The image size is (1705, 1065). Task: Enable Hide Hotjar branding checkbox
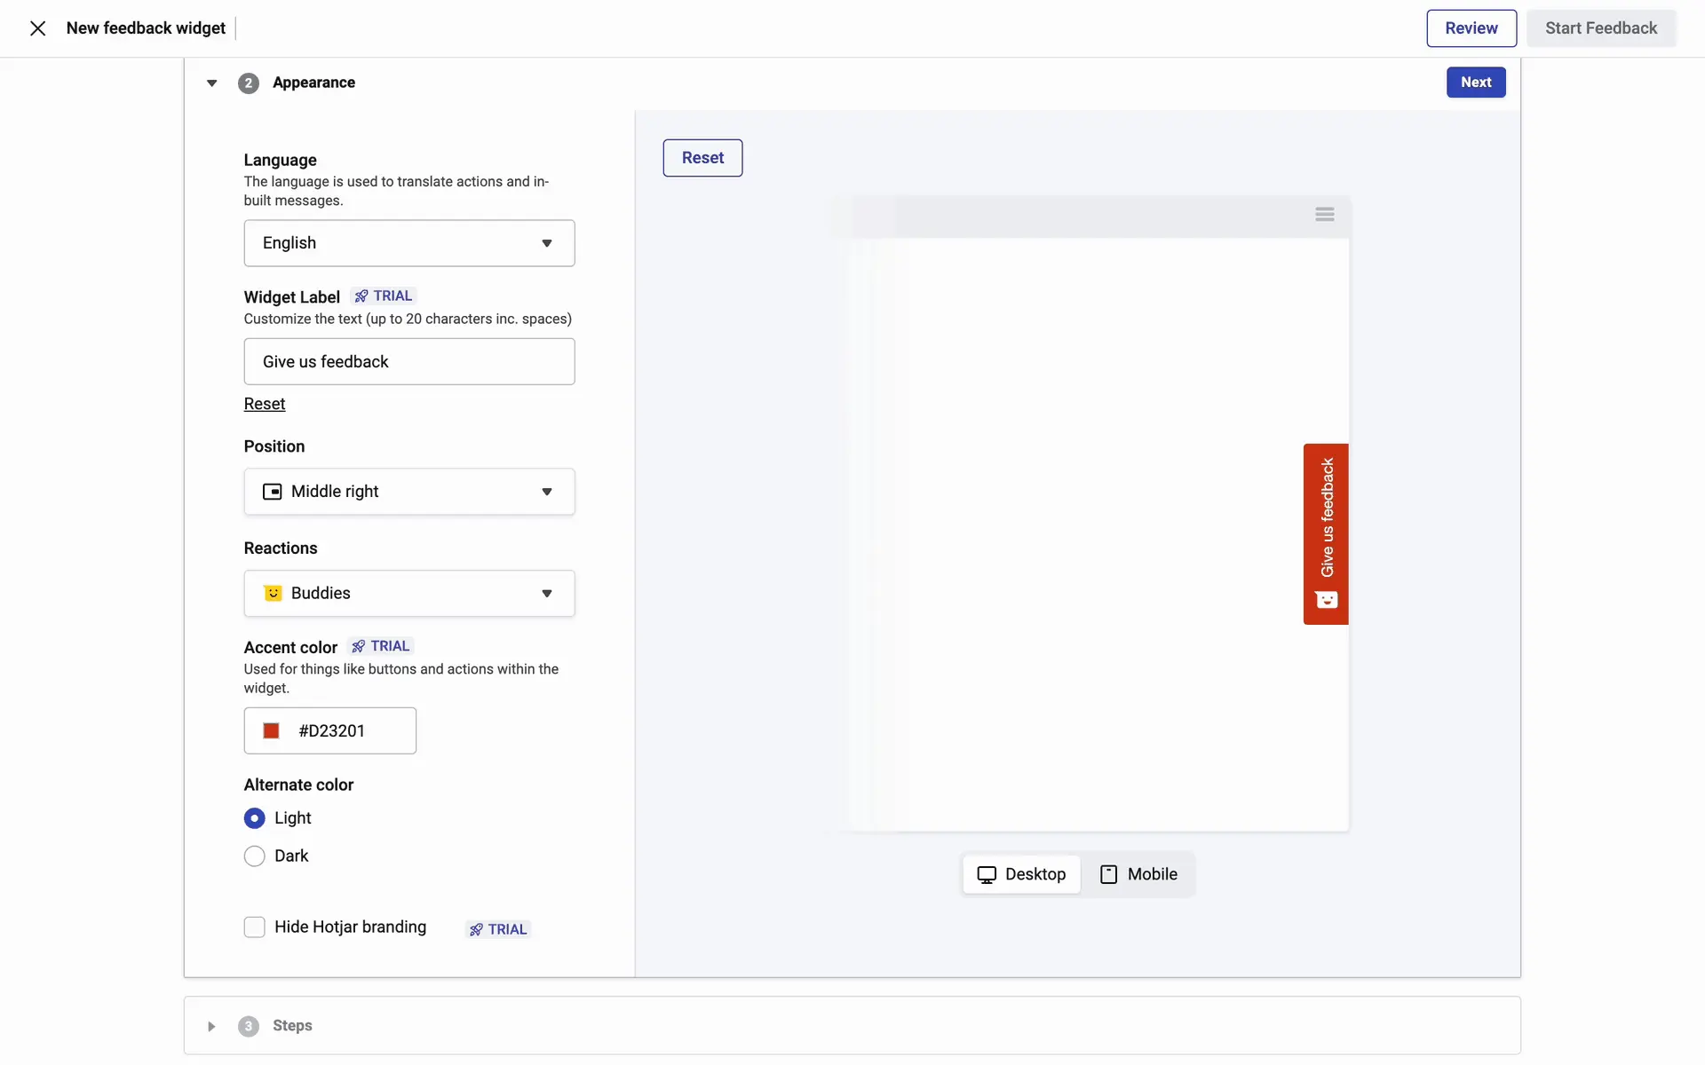[255, 927]
